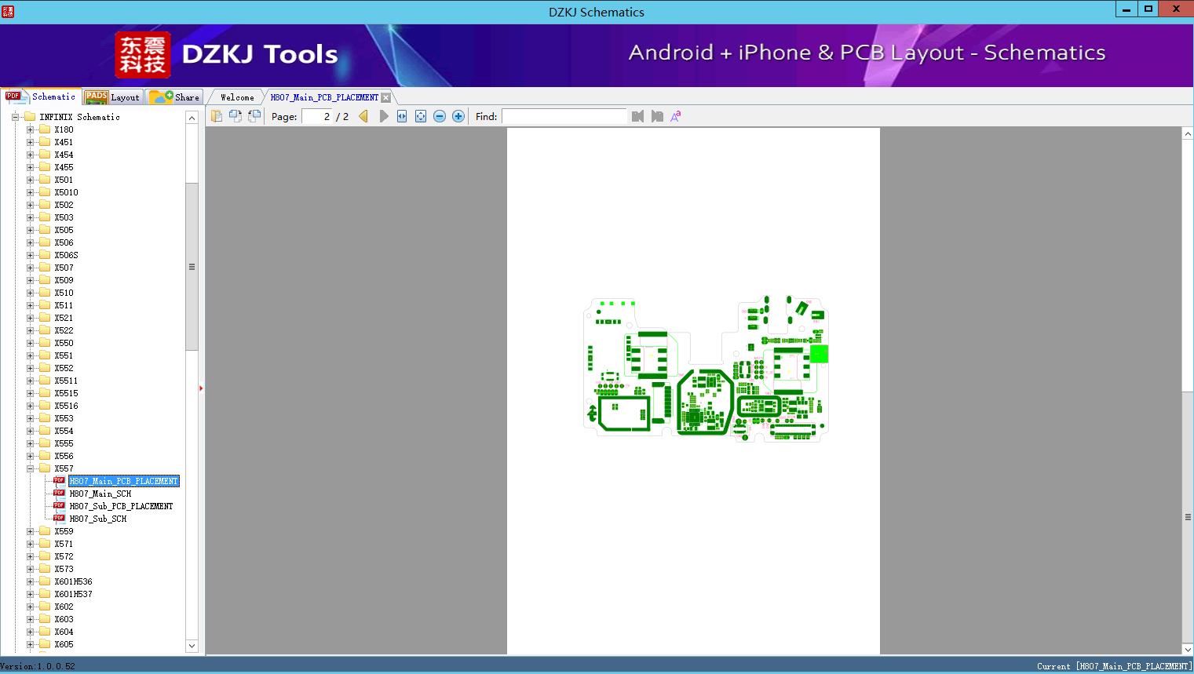Open H807_Sub_PCB_PLACEMENT file

click(x=121, y=506)
